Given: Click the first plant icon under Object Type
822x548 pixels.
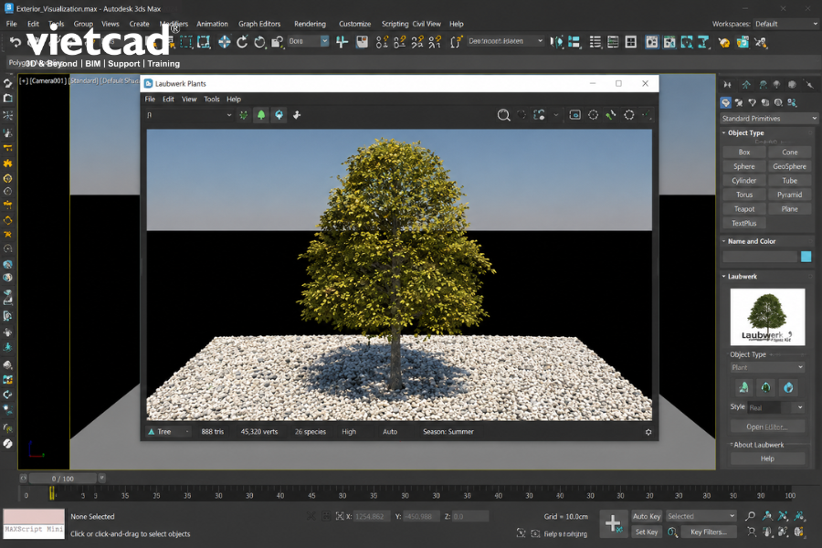Looking at the screenshot, I should (x=743, y=387).
